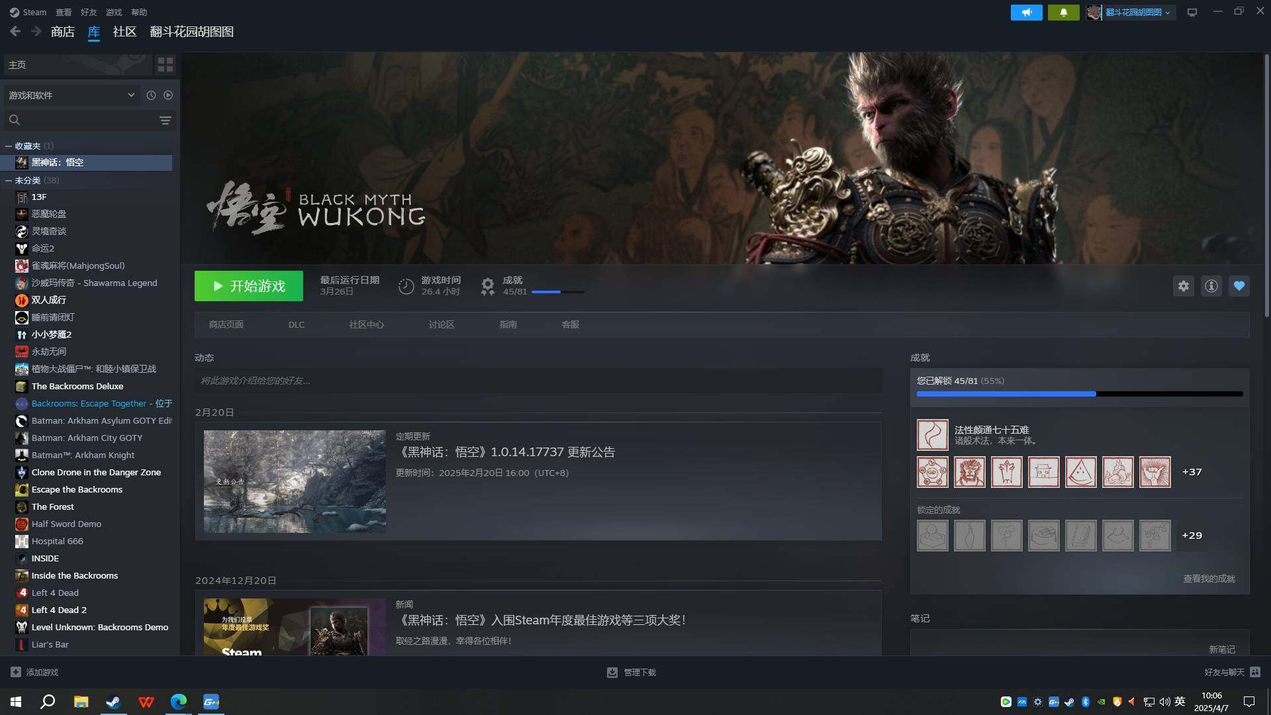
Task: Click the first locked achievement icon
Action: [x=932, y=536]
